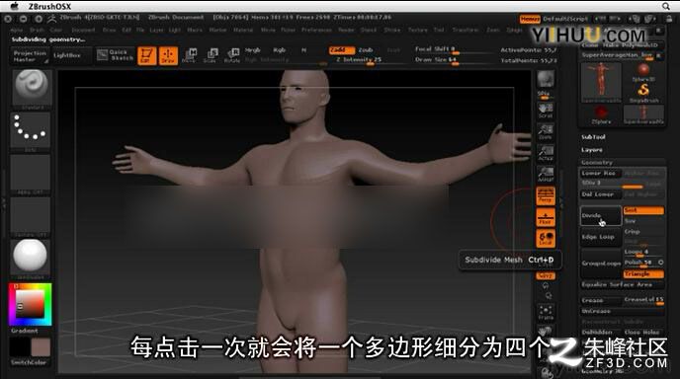The image size is (680, 379).
Task: Click the Edge Loop button
Action: [x=601, y=237]
